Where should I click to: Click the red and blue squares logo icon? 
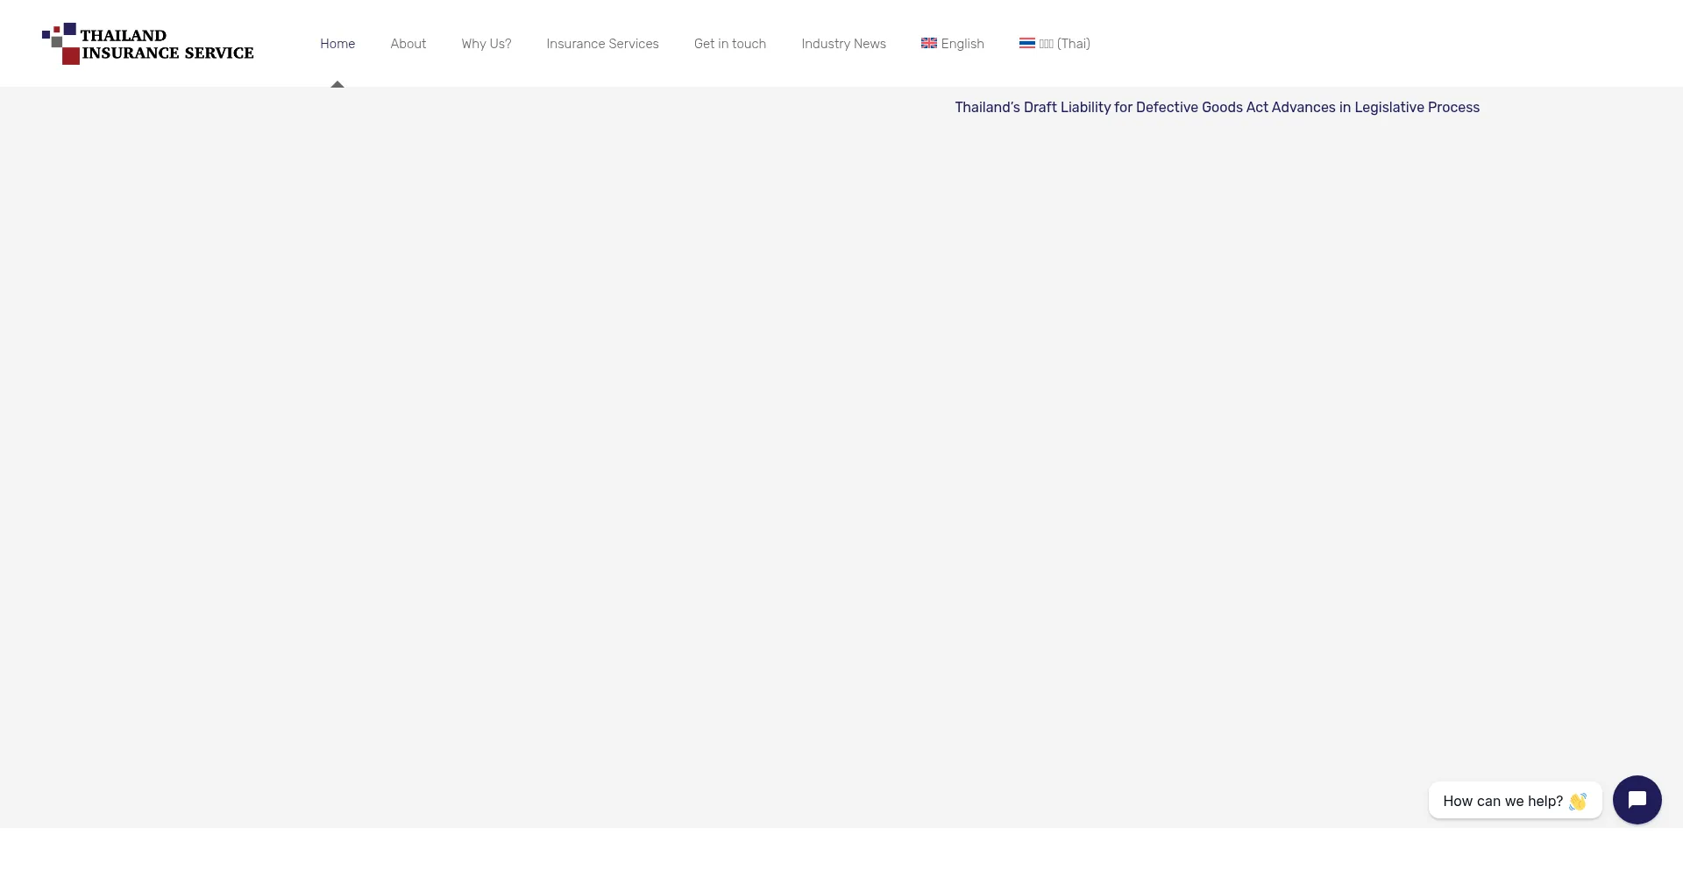click(60, 44)
